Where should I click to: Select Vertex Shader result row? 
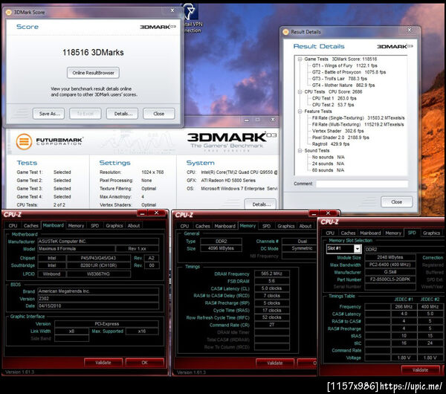click(338, 131)
